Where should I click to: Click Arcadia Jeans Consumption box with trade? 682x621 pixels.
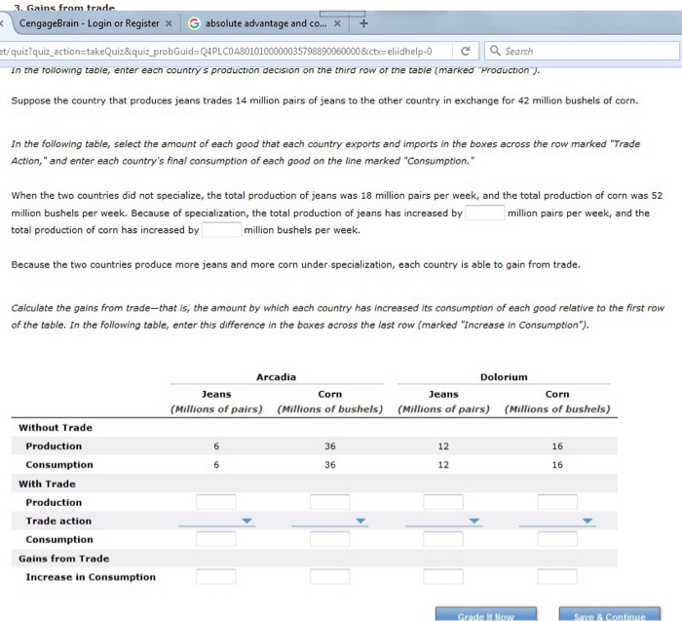[x=216, y=539]
